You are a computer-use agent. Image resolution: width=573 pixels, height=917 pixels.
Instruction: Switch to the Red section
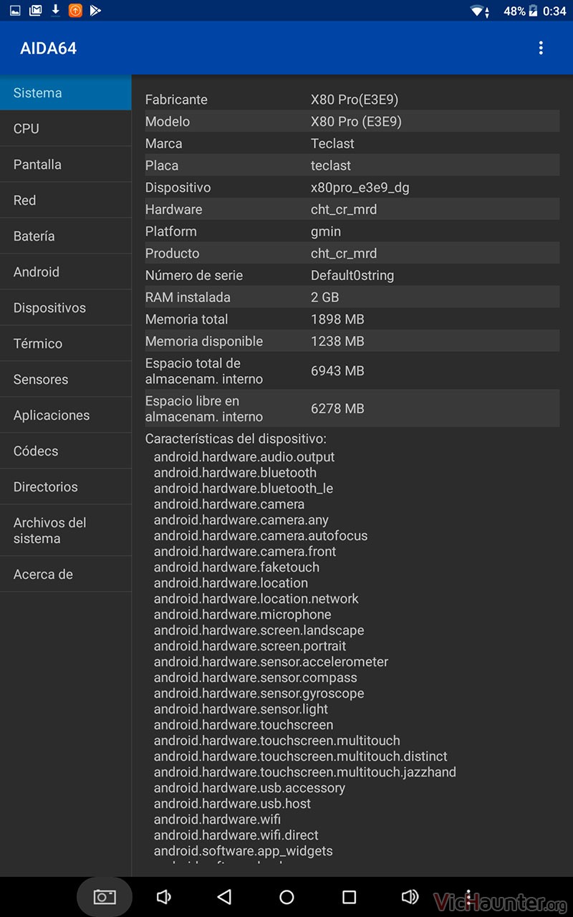[x=66, y=200]
